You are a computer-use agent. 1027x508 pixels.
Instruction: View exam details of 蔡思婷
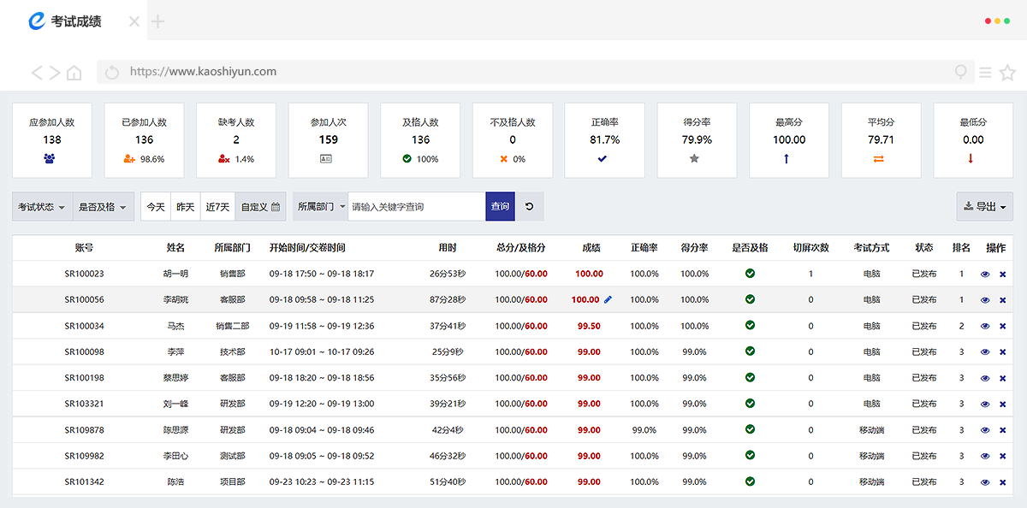pos(985,378)
